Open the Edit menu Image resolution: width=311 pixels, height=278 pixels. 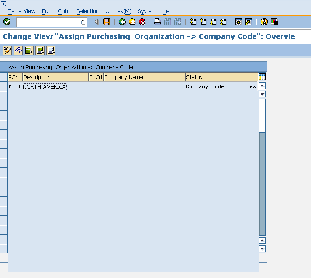coord(47,11)
